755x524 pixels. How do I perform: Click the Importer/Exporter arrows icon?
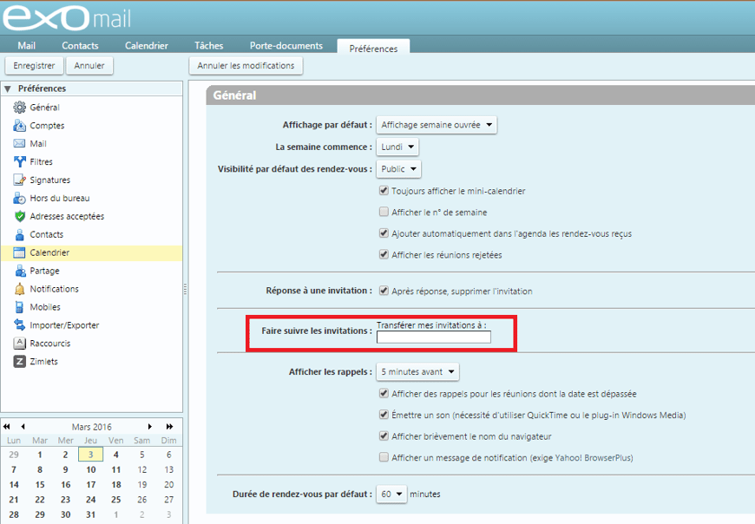(x=19, y=325)
